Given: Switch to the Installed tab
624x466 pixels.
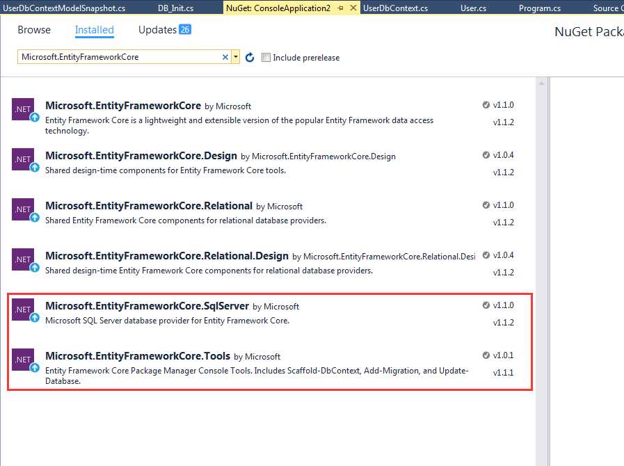Looking at the screenshot, I should click(95, 30).
